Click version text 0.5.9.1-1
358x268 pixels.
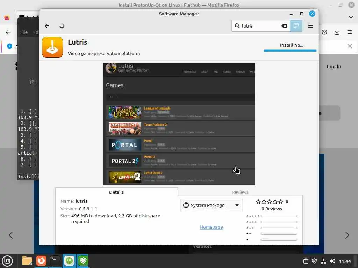(x=88, y=209)
